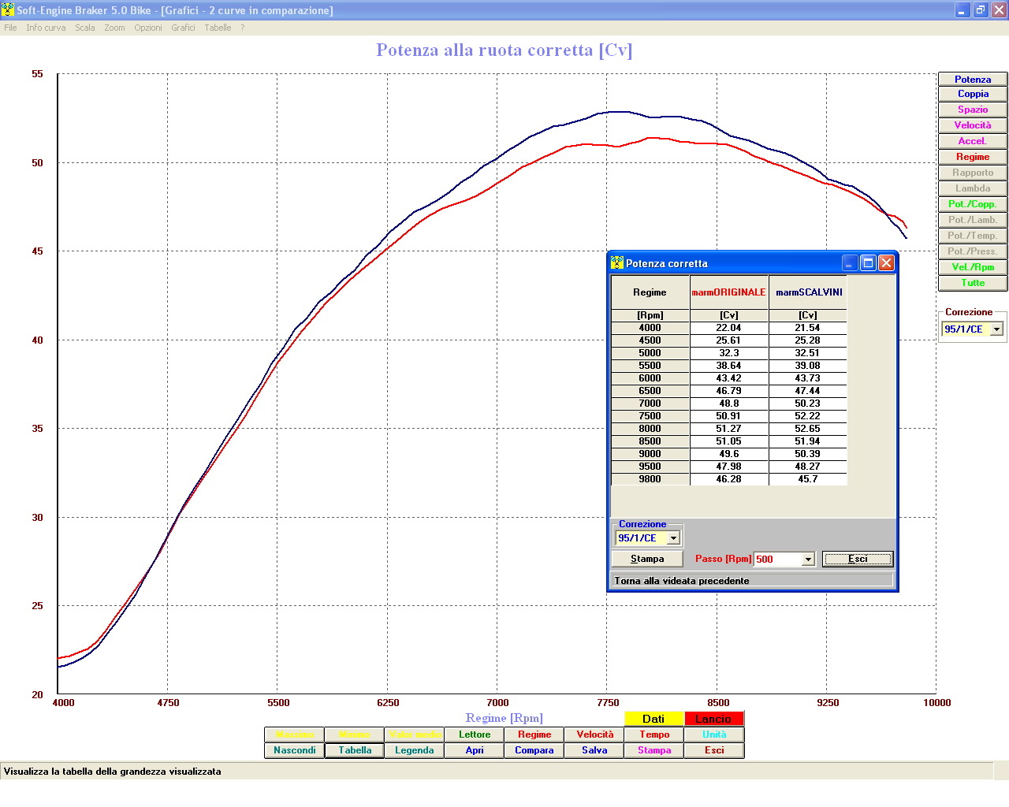Click the marmSCALVINI column header
Image resolution: width=1009 pixels, height=807 pixels.
click(808, 292)
